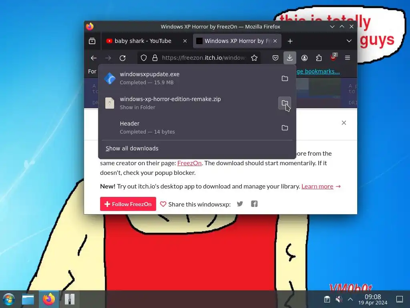Share windowsxp on Twitter
Image resolution: width=410 pixels, height=308 pixels.
(x=240, y=204)
